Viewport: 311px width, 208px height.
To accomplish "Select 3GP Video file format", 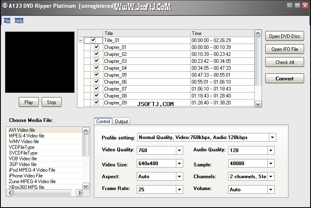I will click(x=44, y=164).
